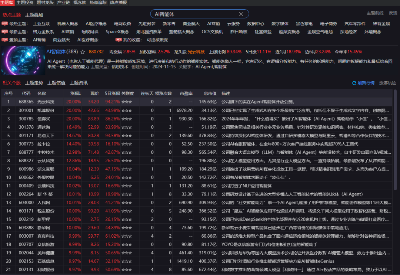
Task: Open the 商业航天 pinned theme in 置顶主题 row
Action: point(61,40)
